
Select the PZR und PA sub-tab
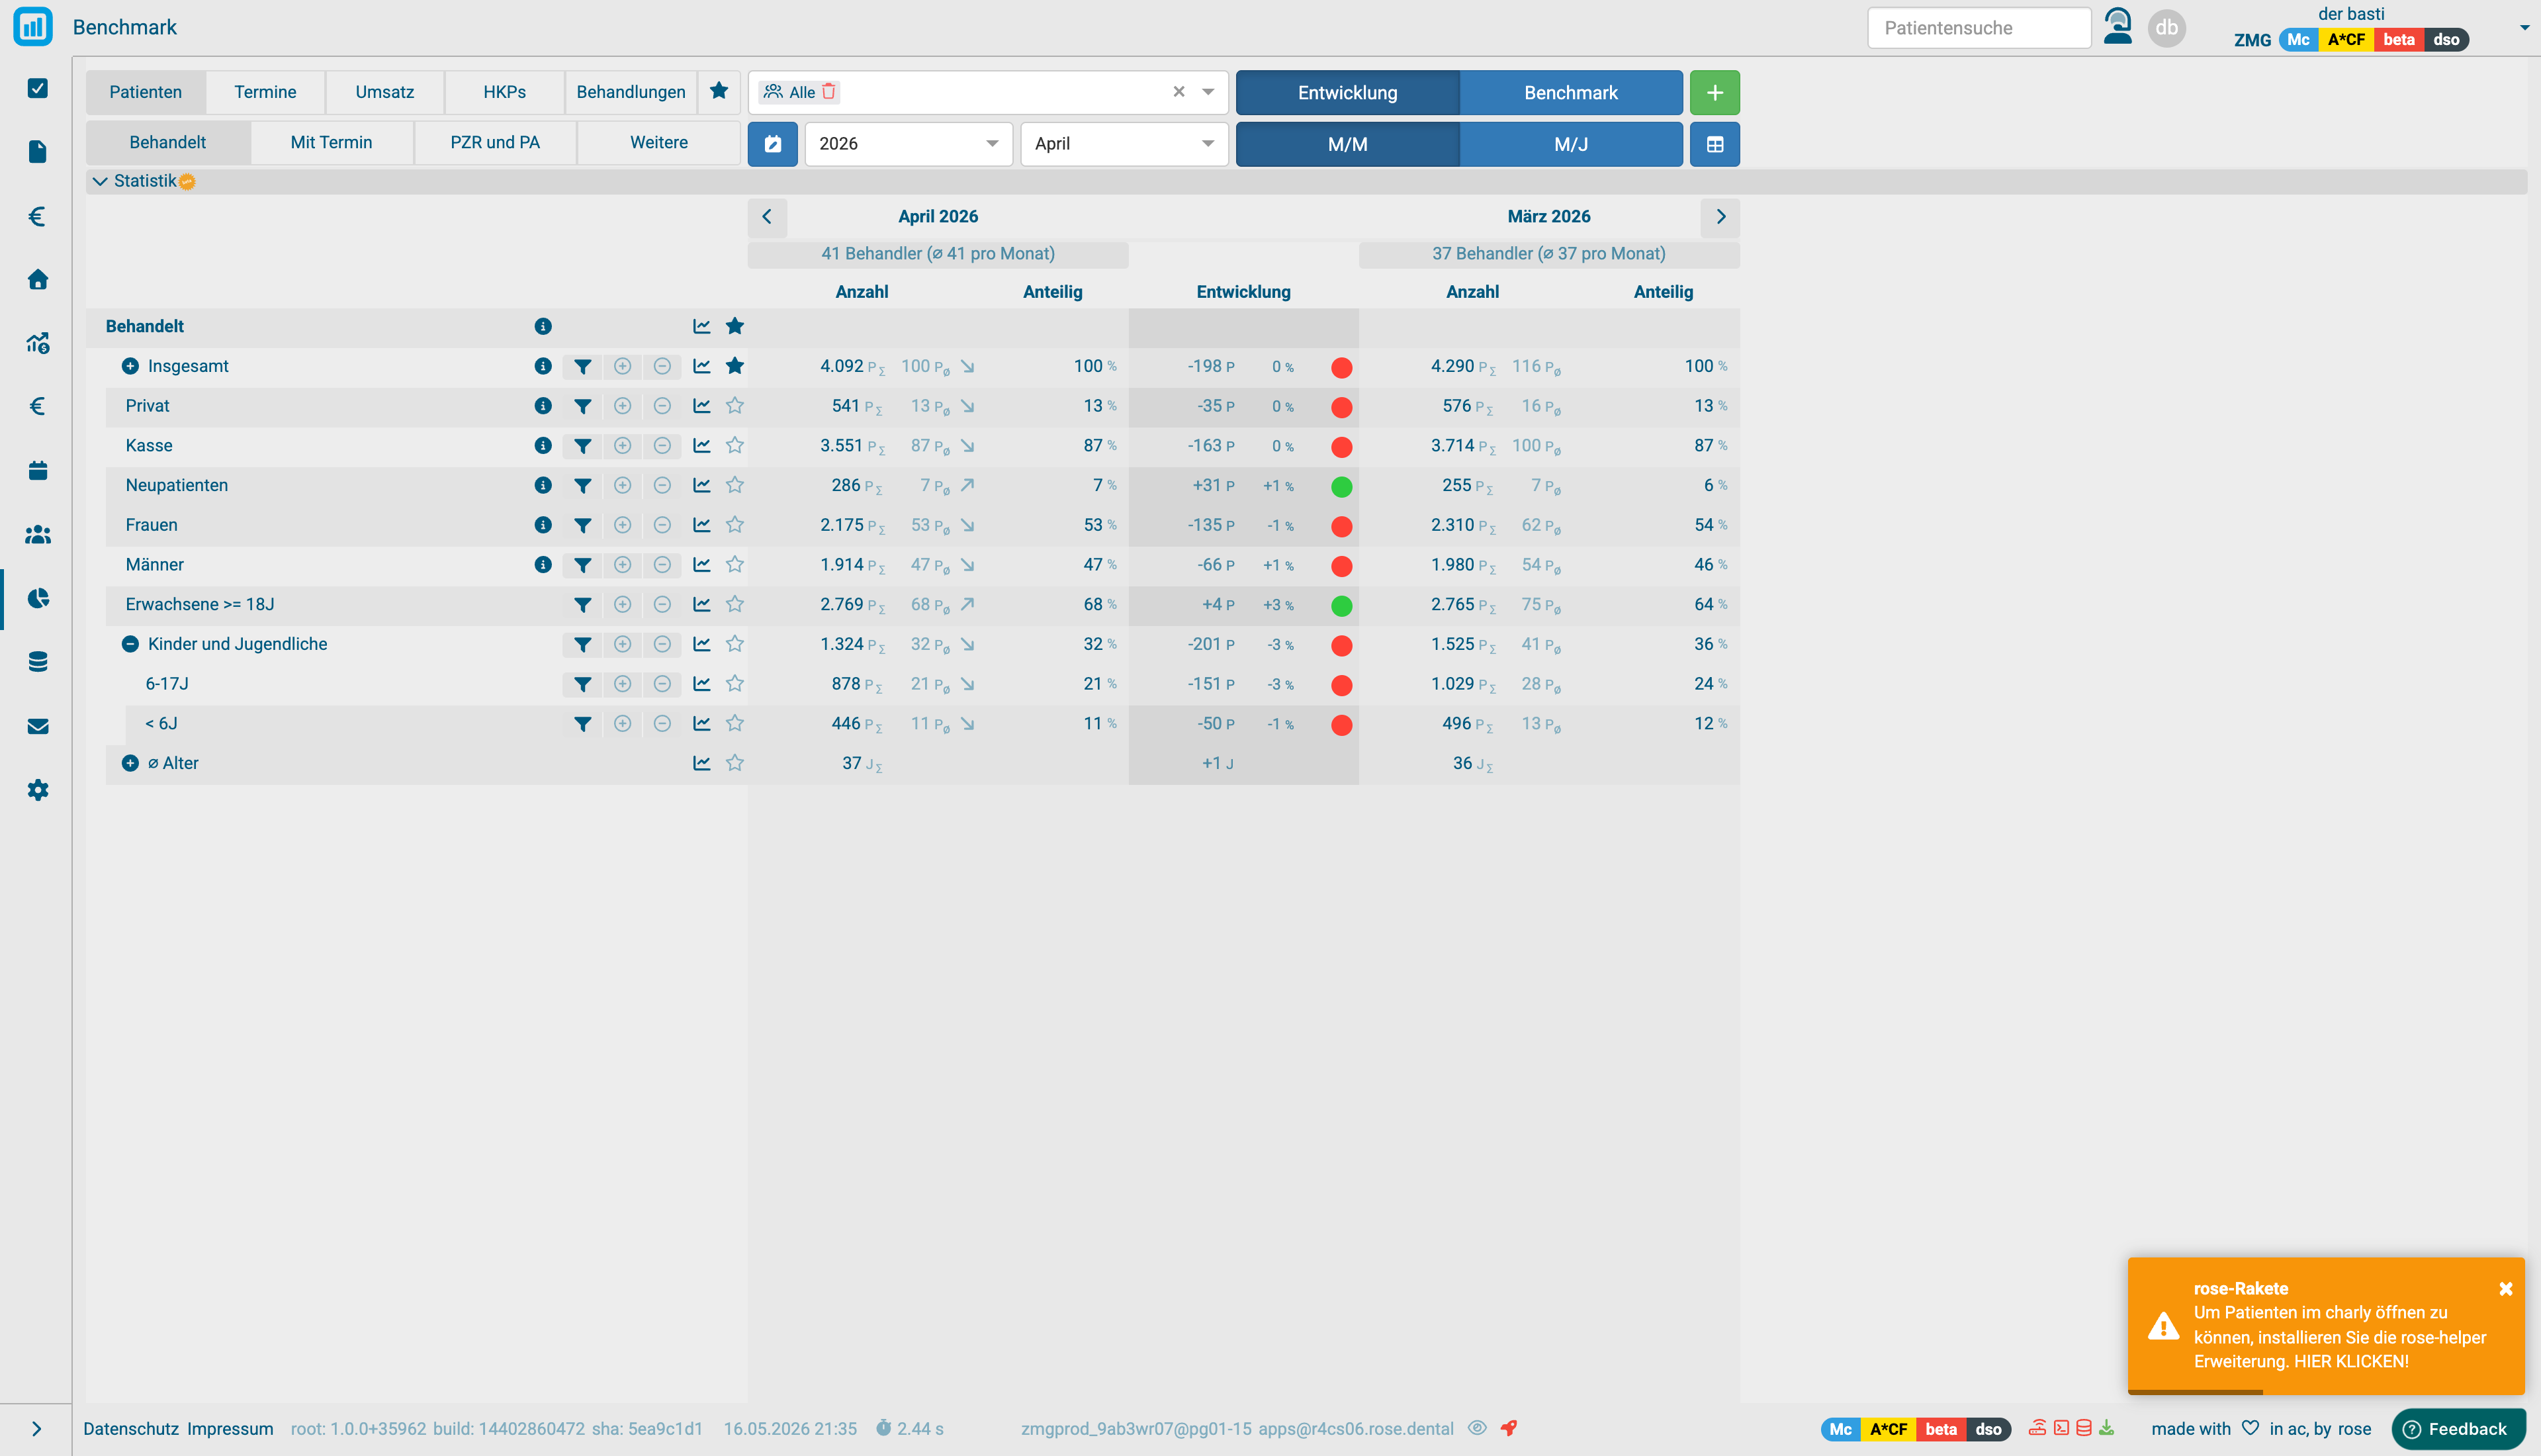[x=495, y=143]
